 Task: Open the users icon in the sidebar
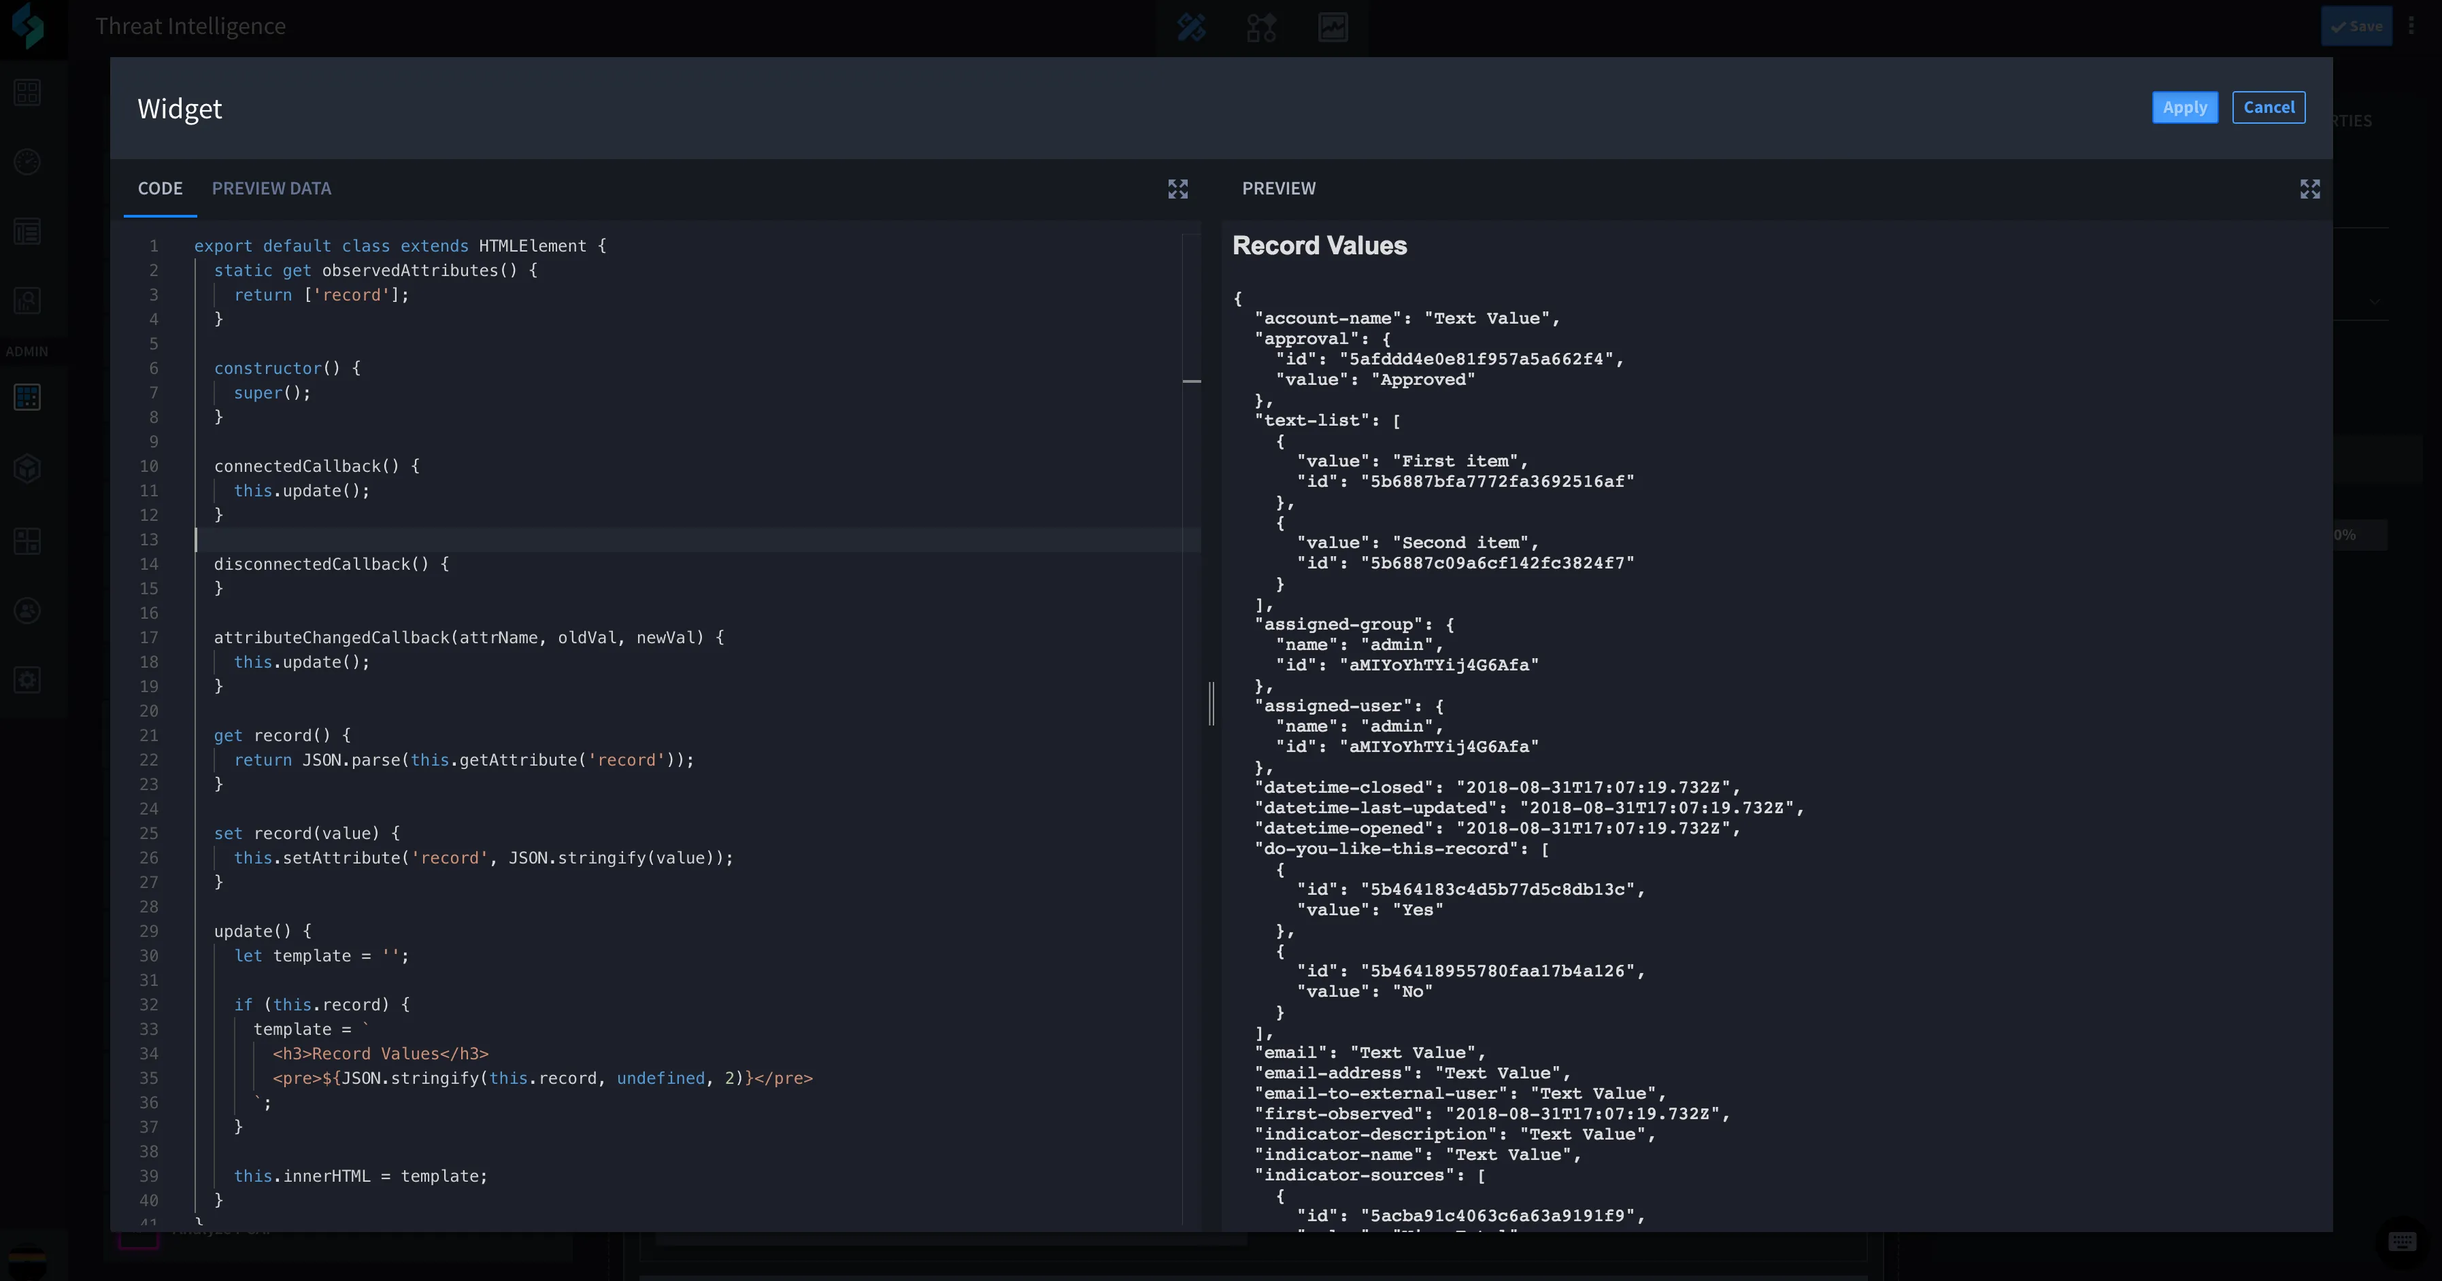point(27,610)
